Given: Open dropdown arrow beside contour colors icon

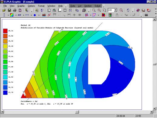Looking at the screenshot, I should pyautogui.click(x=16, y=15).
